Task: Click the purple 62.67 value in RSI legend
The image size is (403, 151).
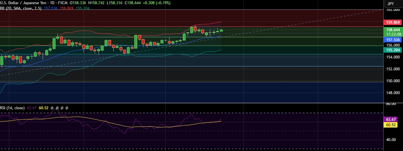Action: click(x=31, y=108)
